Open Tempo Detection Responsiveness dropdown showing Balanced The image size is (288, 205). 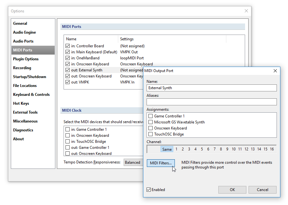pos(133,162)
